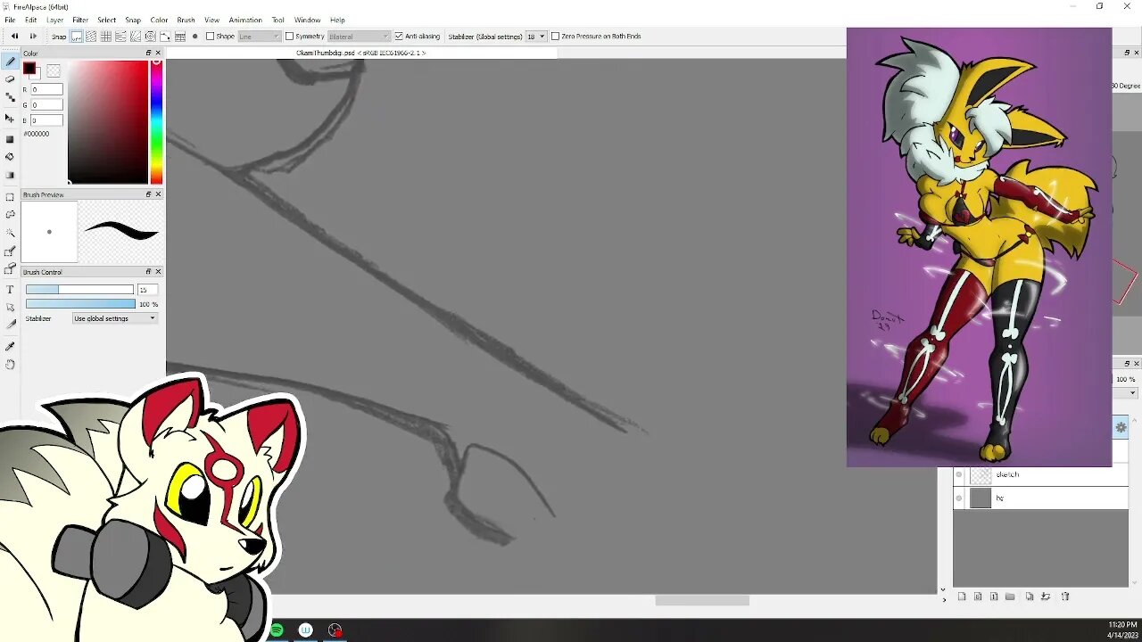Image resolution: width=1142 pixels, height=642 pixels.
Task: Select the Brush tool in the left toolbar
Action: coord(10,62)
